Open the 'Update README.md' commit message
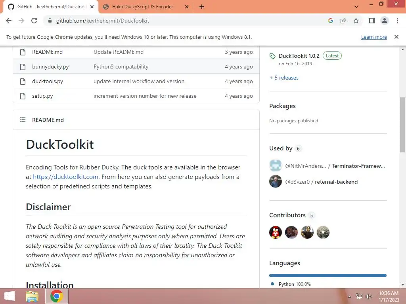This screenshot has height=304, width=406. 119,52
